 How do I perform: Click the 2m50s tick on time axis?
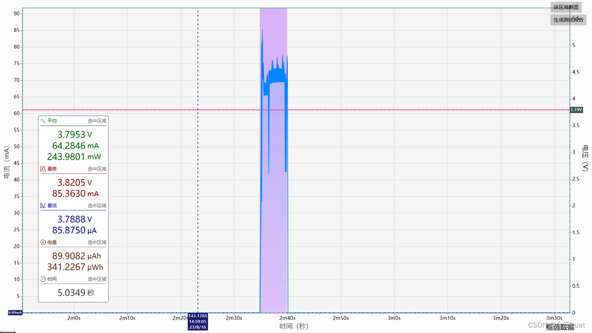pyautogui.click(x=341, y=318)
